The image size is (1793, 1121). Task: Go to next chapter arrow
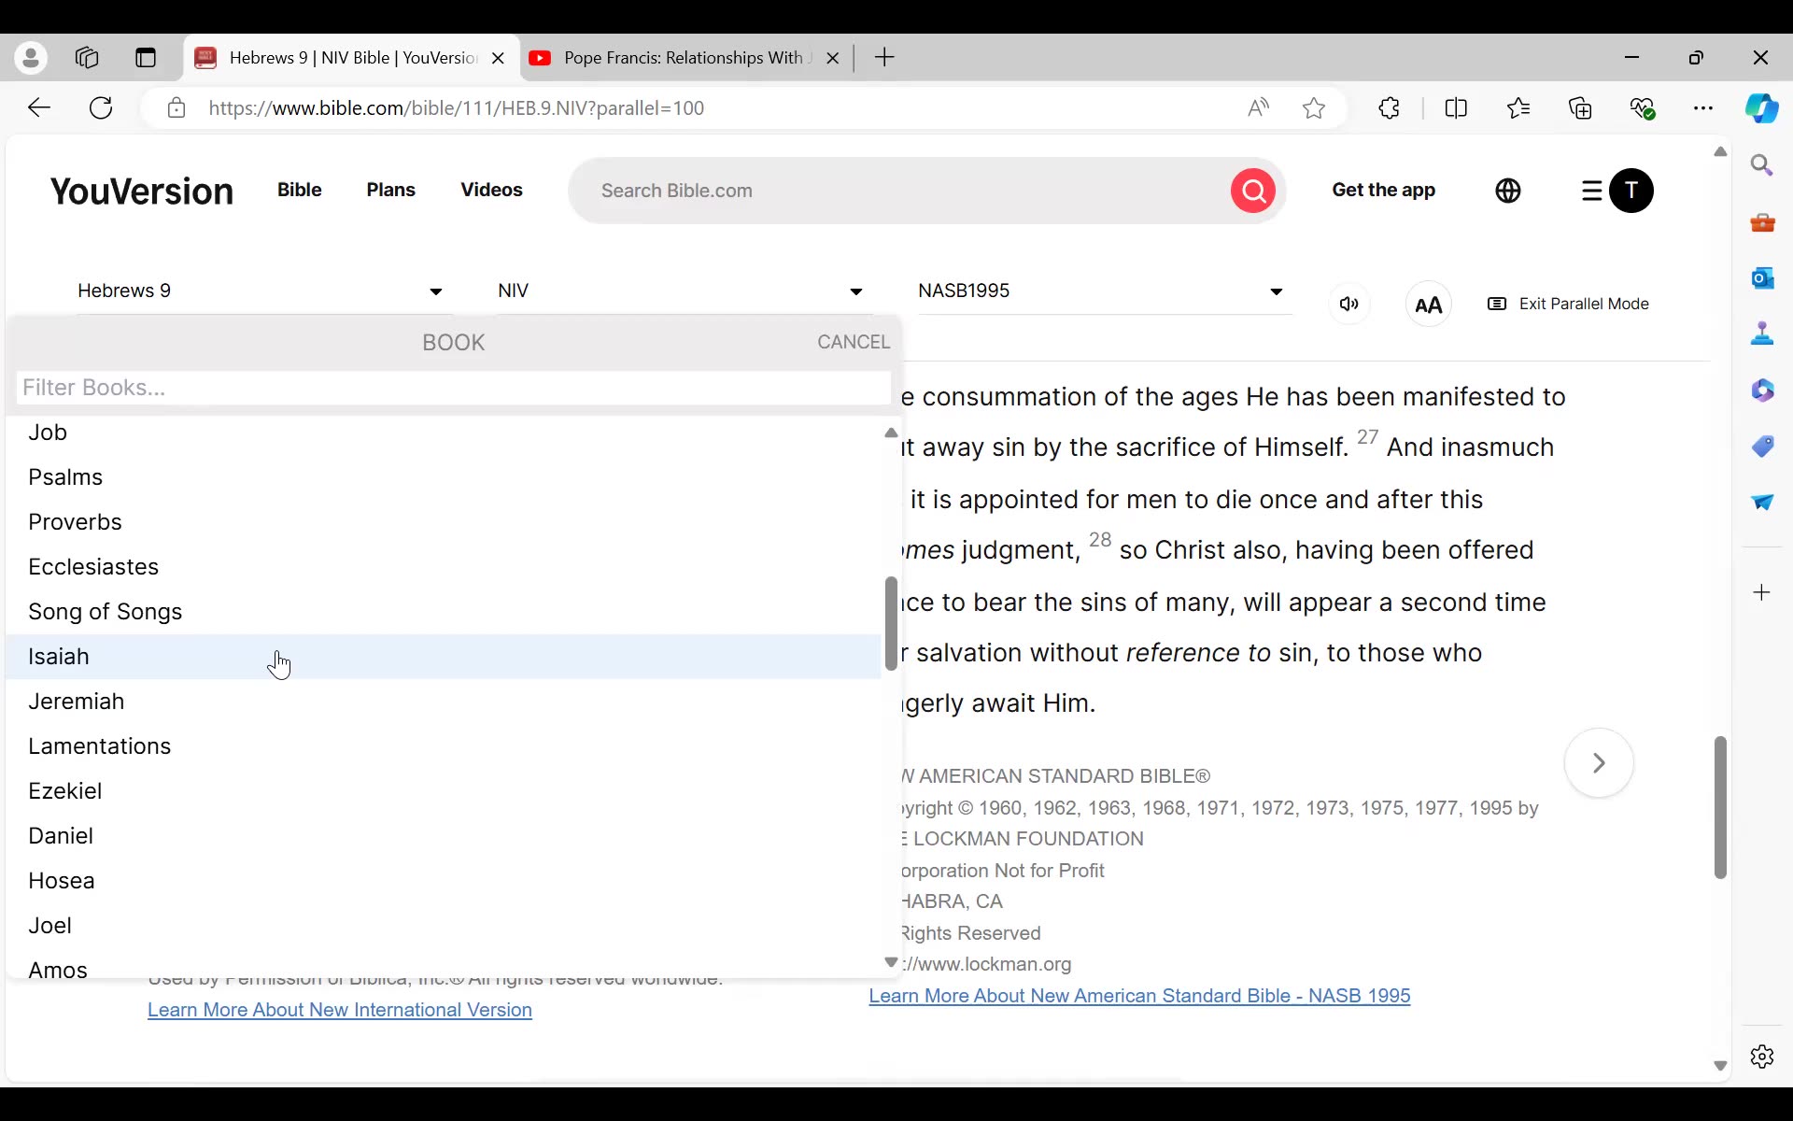click(x=1599, y=763)
